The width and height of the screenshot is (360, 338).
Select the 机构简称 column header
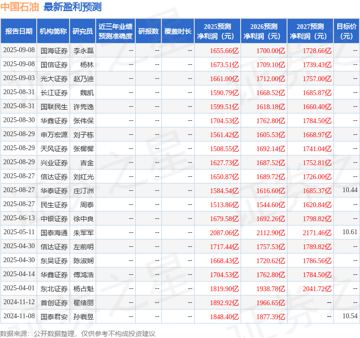[x=53, y=31]
